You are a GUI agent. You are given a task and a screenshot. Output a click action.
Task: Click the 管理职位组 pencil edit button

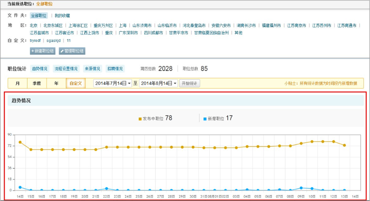point(72,51)
